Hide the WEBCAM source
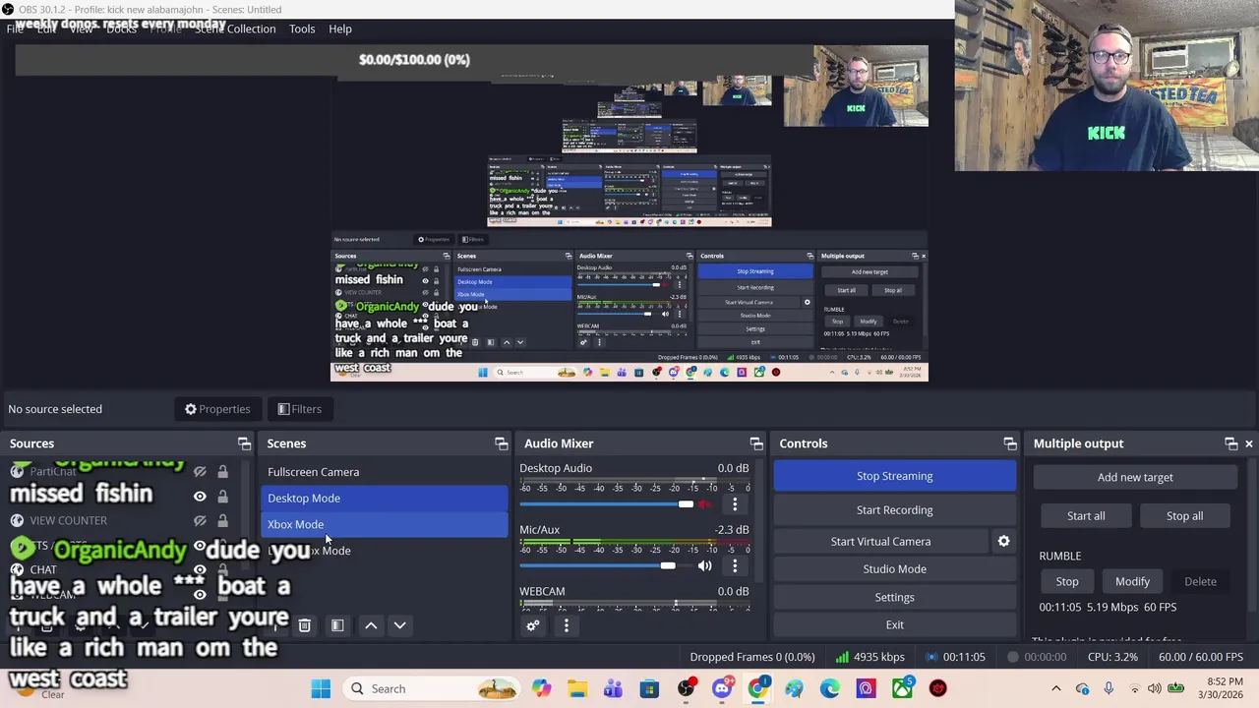 pos(200,594)
